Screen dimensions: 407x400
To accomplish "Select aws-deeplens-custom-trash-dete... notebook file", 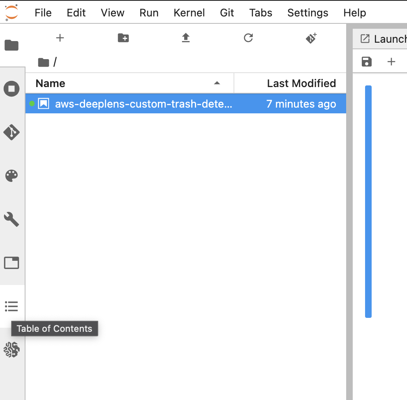I will [x=185, y=103].
